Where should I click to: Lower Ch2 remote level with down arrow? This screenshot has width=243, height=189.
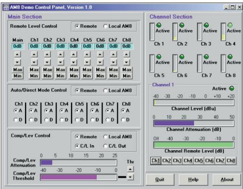point(47,62)
